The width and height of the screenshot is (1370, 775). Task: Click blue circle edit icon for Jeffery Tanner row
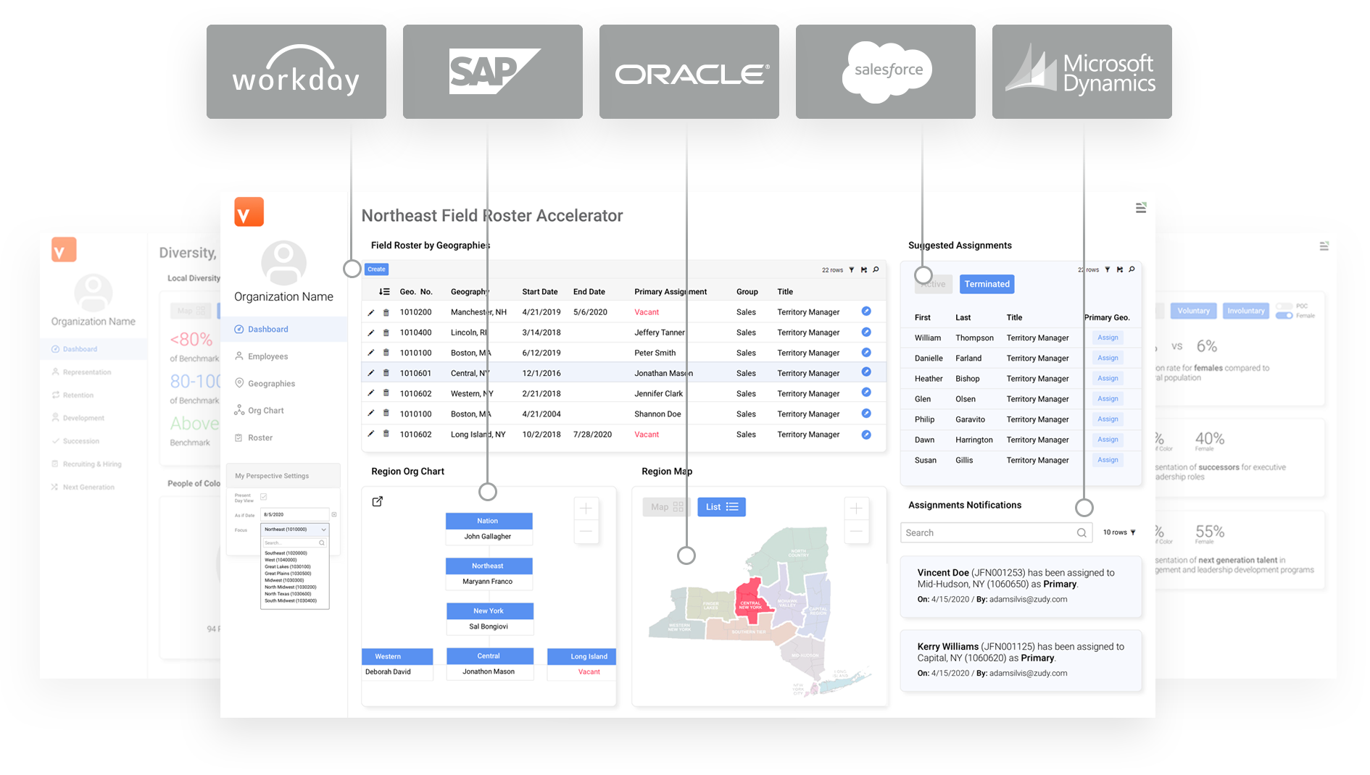[866, 332]
